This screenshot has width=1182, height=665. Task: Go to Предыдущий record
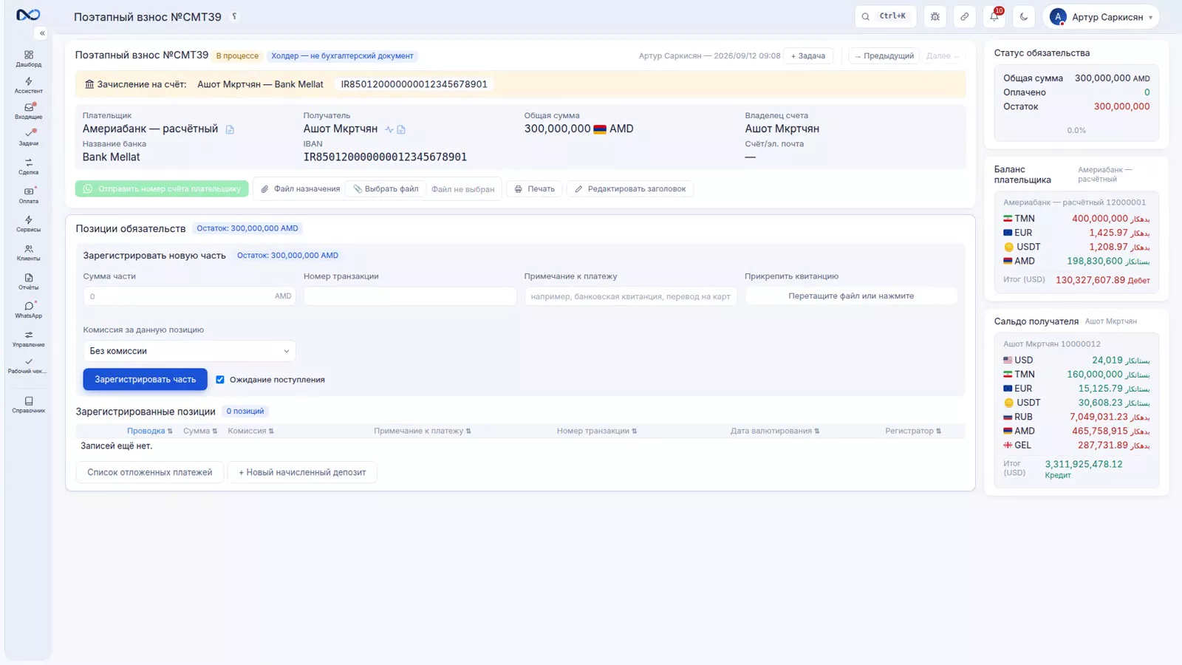884,56
